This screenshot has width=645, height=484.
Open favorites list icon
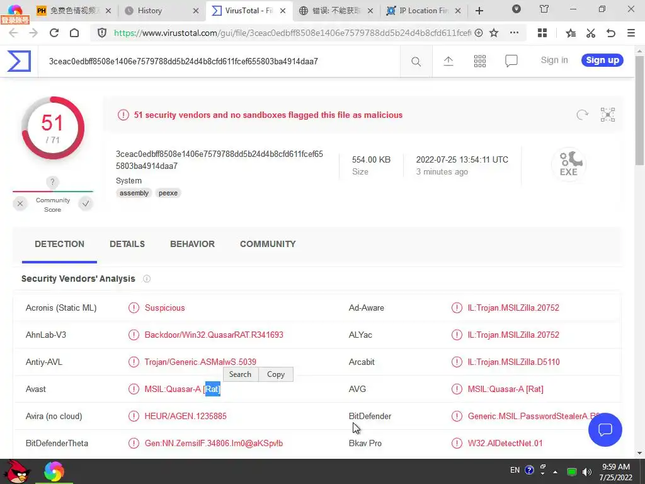pos(571,33)
